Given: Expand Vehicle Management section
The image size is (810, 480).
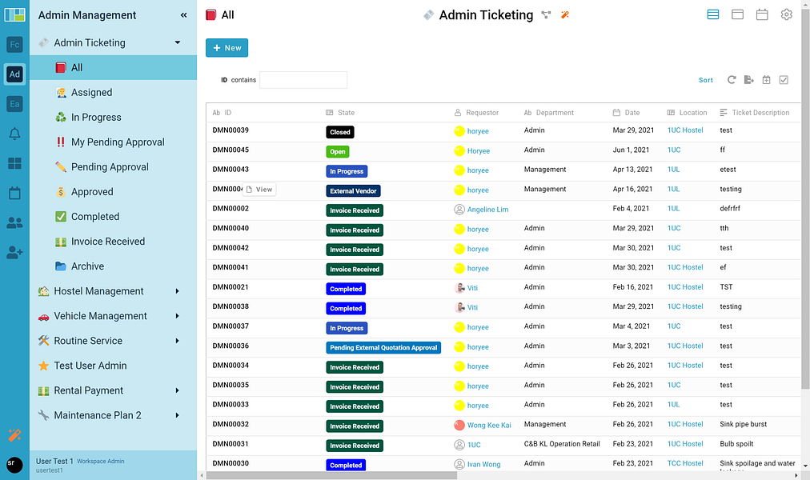Looking at the screenshot, I should click(177, 316).
